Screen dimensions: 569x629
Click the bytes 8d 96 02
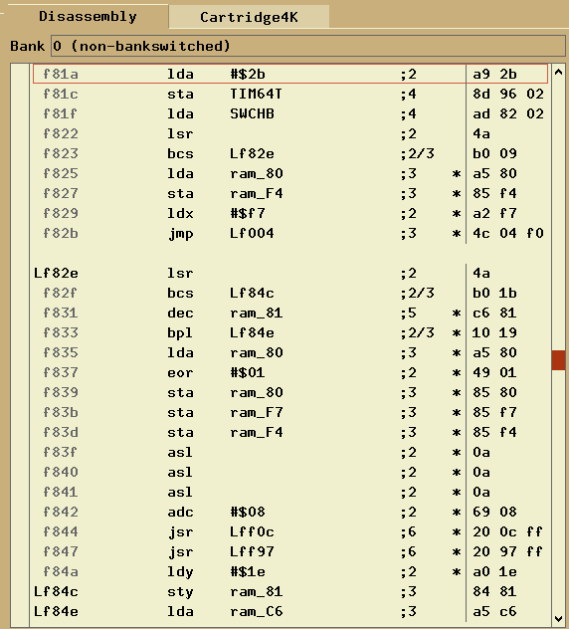pos(508,94)
